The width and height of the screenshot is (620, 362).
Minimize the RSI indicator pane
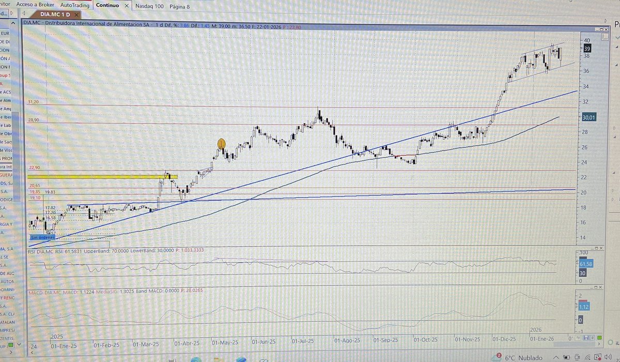pos(592,248)
